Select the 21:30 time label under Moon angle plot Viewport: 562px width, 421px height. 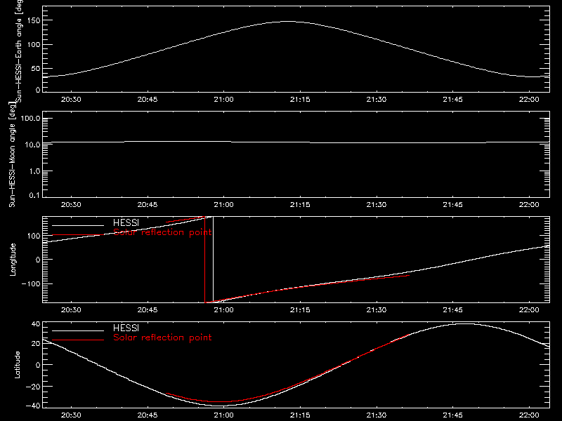[377, 205]
